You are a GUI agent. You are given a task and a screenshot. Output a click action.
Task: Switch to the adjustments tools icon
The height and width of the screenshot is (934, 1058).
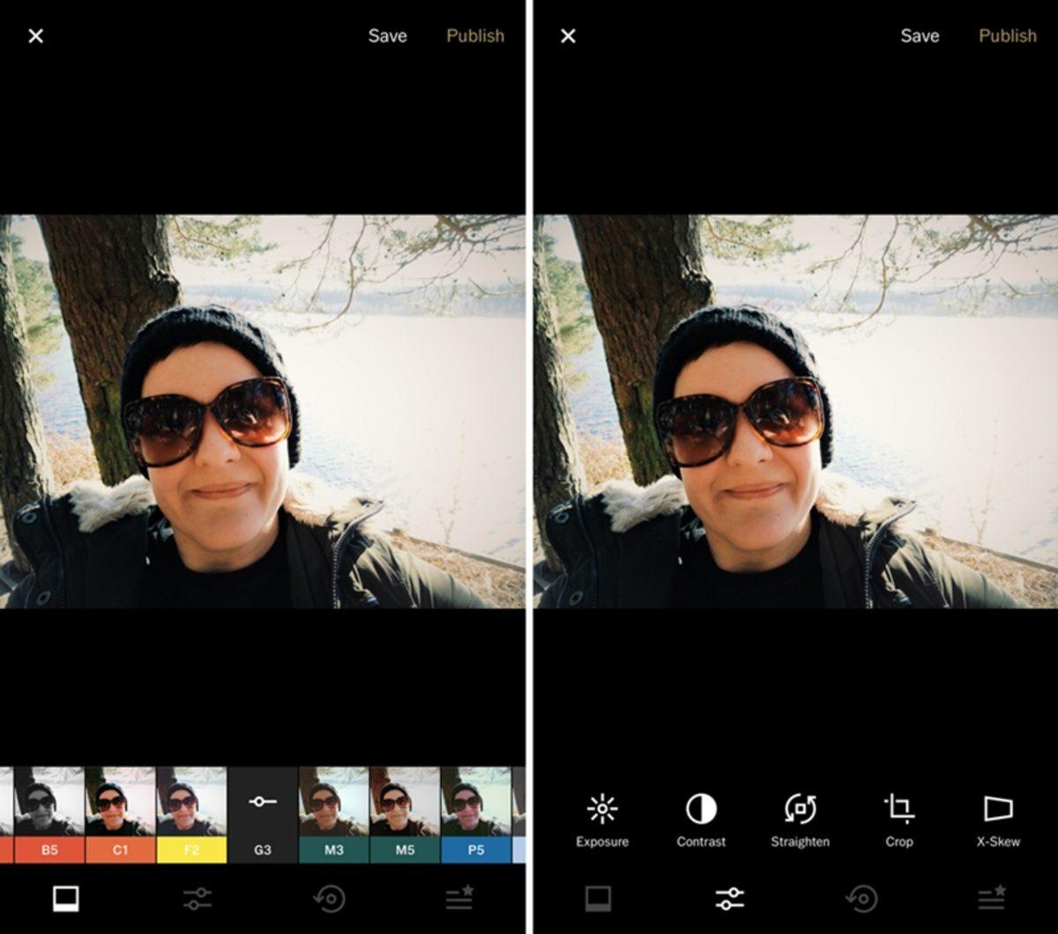[727, 899]
